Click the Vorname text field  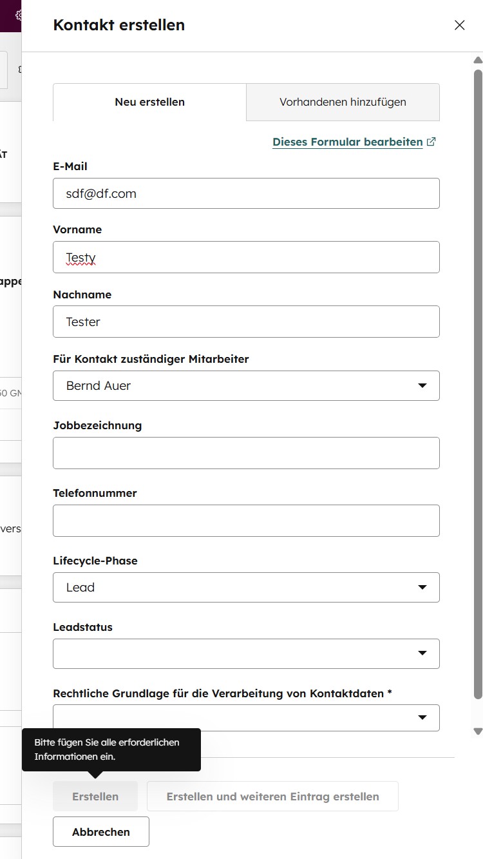pyautogui.click(x=246, y=257)
